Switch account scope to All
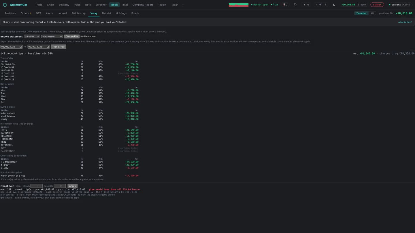This screenshot has height=233, width=415. point(372,14)
